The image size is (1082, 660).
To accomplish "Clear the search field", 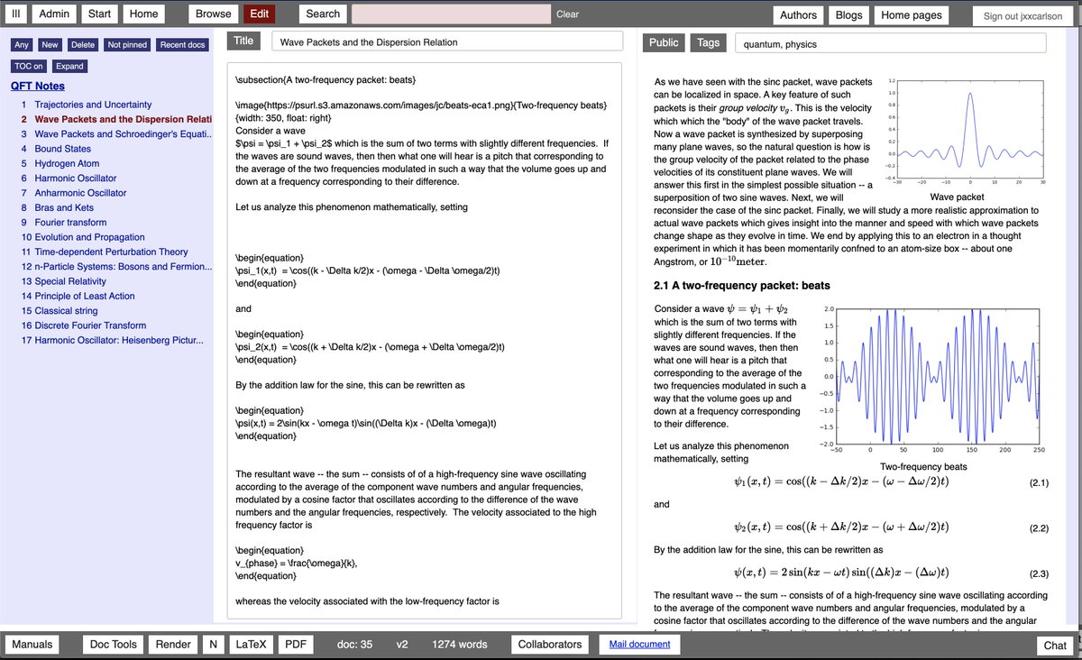I will click(x=568, y=14).
